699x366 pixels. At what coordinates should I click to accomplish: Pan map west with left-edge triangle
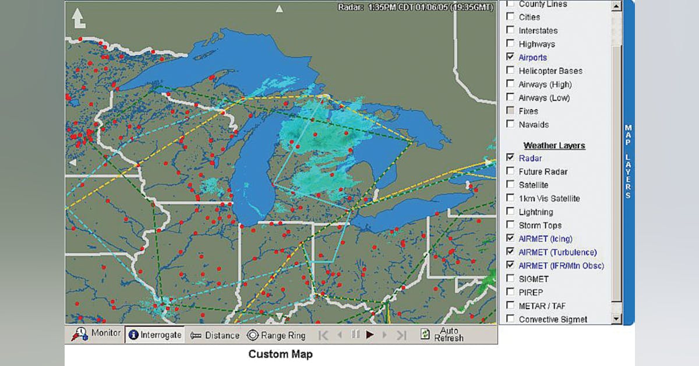pyautogui.click(x=72, y=163)
